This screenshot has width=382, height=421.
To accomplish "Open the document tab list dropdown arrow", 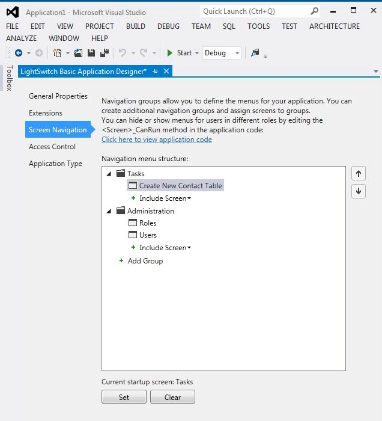I will click(376, 72).
